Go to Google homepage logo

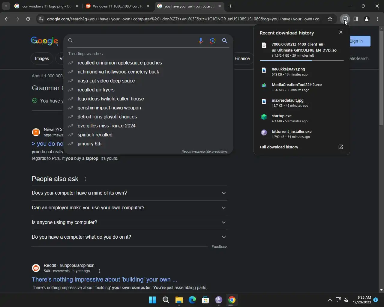coord(44,41)
